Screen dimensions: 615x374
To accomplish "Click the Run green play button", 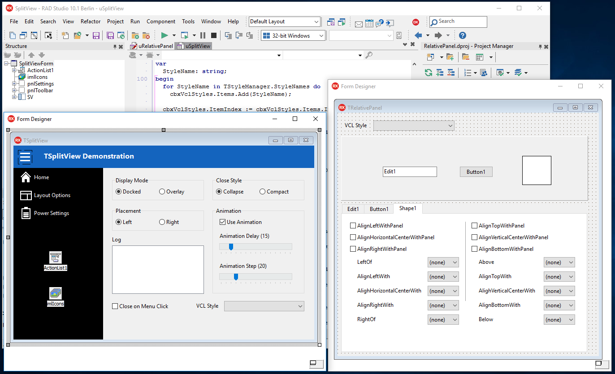I will tap(165, 35).
